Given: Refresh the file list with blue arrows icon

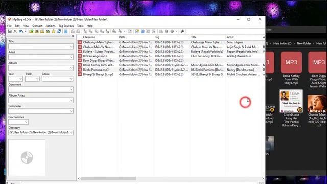Looking at the screenshot, I should [59, 31].
